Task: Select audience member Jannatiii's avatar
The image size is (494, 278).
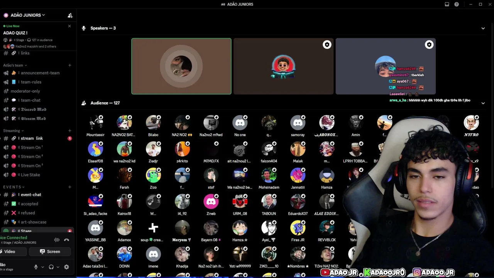Action: (298, 175)
